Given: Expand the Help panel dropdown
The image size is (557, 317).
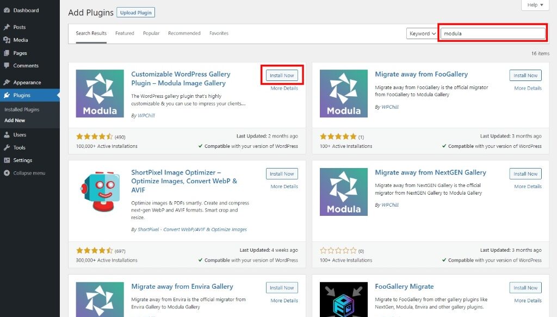Looking at the screenshot, I should coord(535,5).
